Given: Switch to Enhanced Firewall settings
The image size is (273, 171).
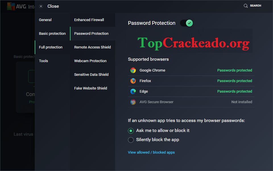Looking at the screenshot, I should [x=89, y=20].
